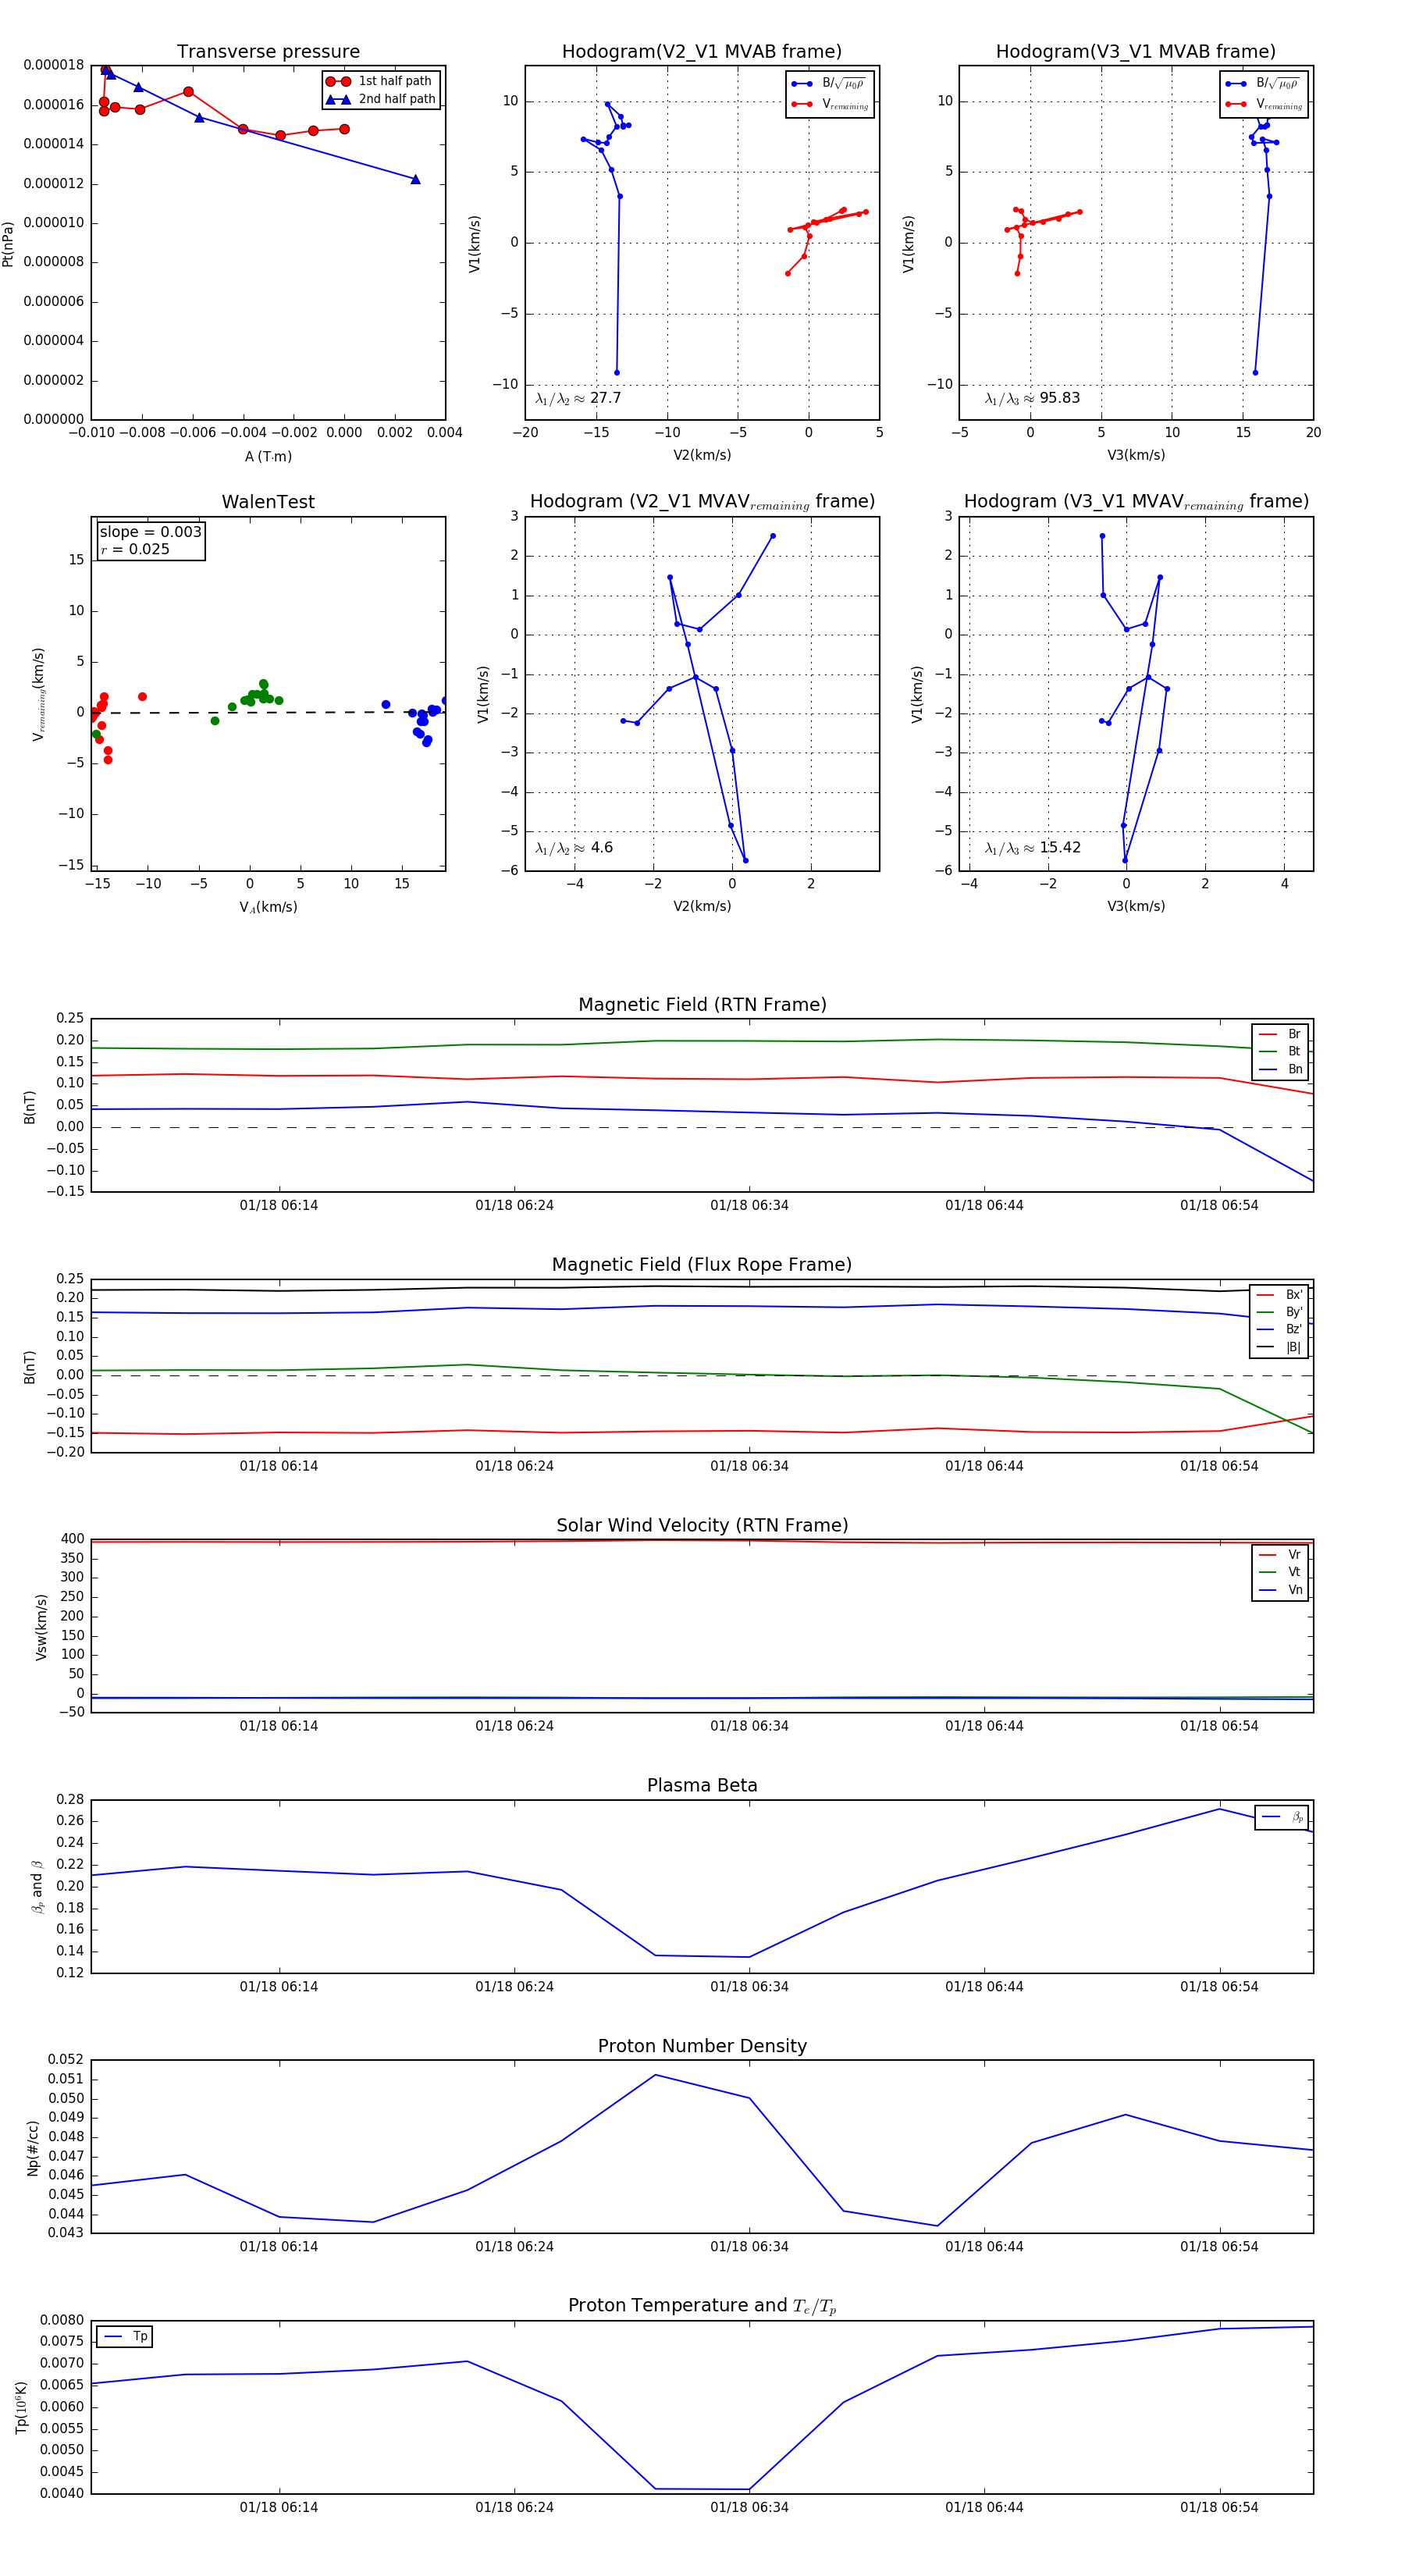The width and height of the screenshot is (1405, 2576).
Task: Click the 'Tp(10^6K)' y-axis label
Action: (x=22, y=2408)
